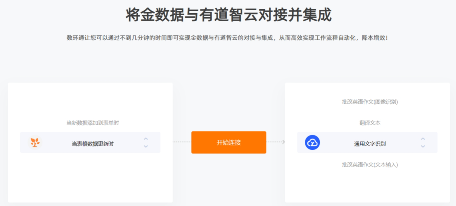Click the empty area at the bottom of the 有道智云 card

click(367, 187)
